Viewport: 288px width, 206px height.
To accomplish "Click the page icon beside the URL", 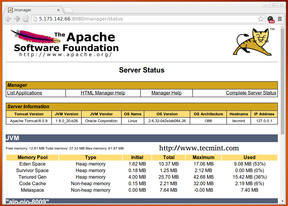I will click(35, 19).
